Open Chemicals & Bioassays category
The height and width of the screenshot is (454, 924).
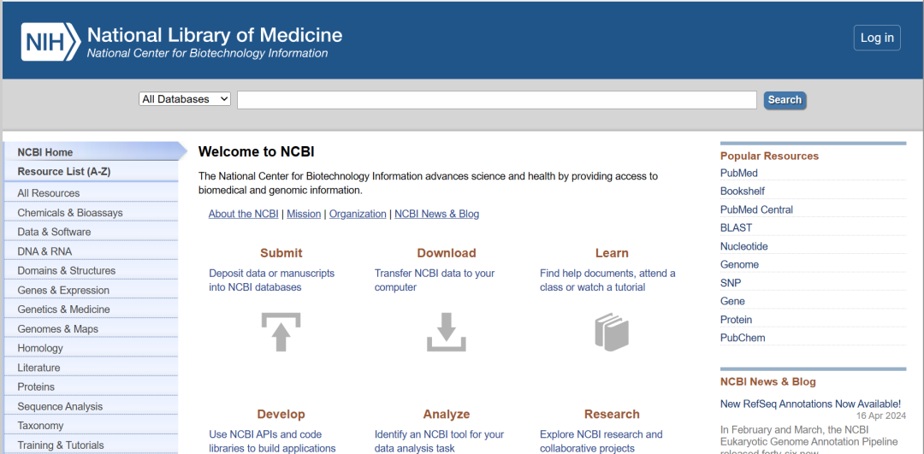coord(91,213)
